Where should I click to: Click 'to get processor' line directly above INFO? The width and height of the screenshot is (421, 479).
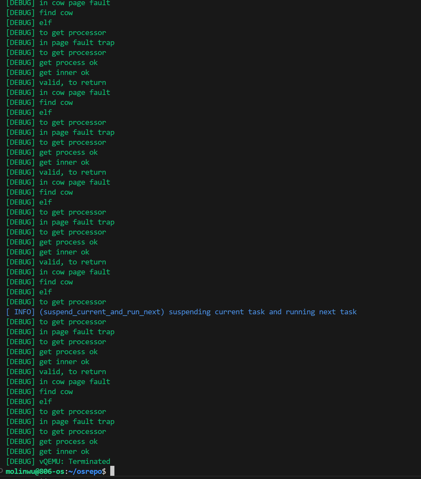click(x=72, y=302)
